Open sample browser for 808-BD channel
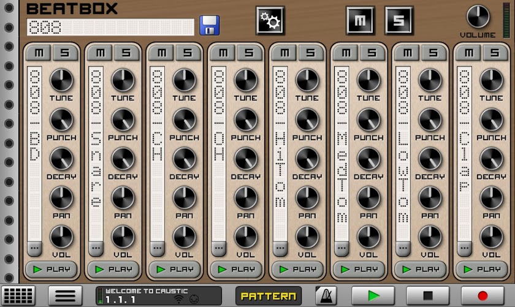Image resolution: width=515 pixels, height=307 pixels. pyautogui.click(x=34, y=249)
